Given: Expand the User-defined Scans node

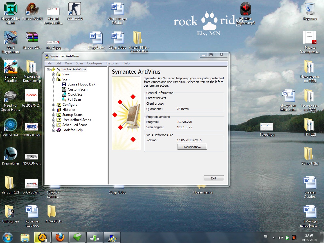Looking at the screenshot, I should 53,120.
